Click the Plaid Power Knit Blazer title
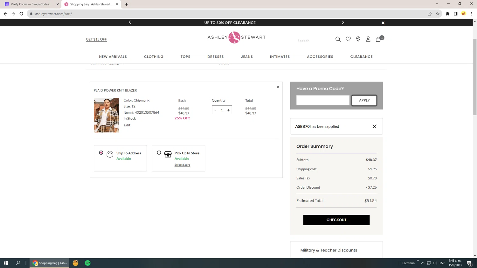Viewport: 477px width, 268px height. pos(115,90)
